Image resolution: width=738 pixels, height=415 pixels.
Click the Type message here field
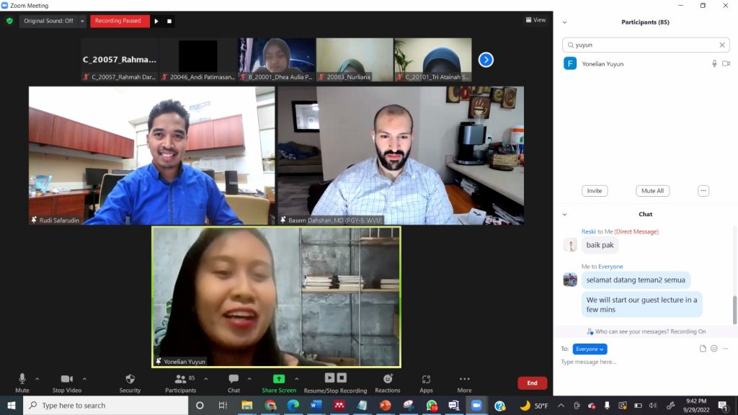point(634,362)
